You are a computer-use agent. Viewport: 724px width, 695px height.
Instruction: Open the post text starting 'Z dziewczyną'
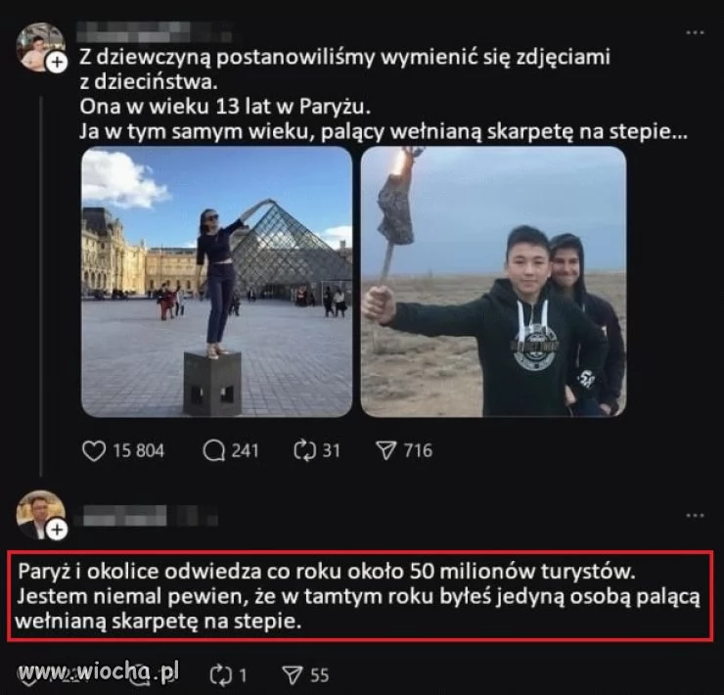click(x=384, y=94)
